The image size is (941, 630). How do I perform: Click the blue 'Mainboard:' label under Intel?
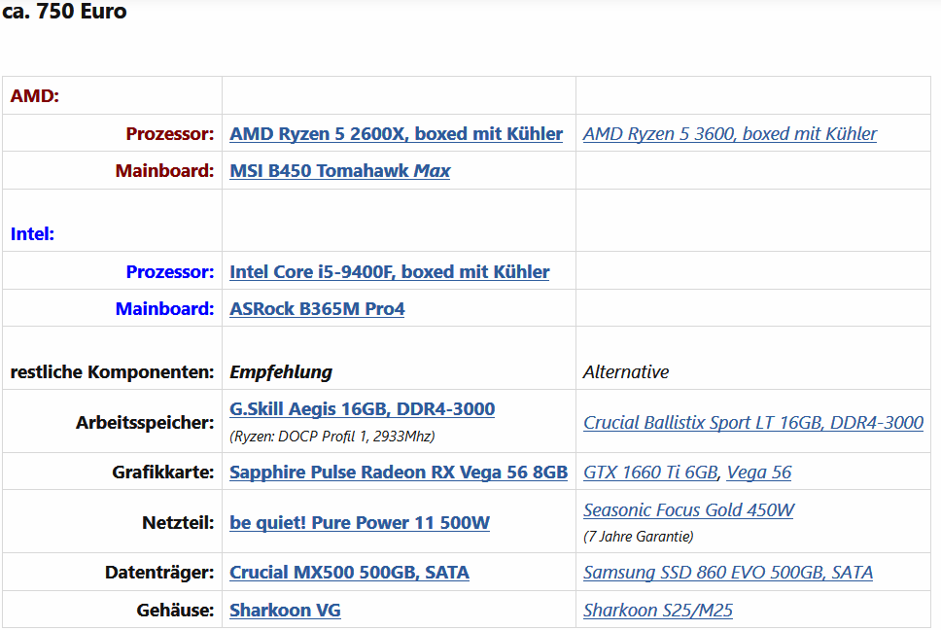click(x=164, y=309)
